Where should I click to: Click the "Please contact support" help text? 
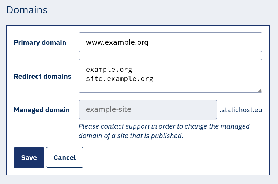164,126
